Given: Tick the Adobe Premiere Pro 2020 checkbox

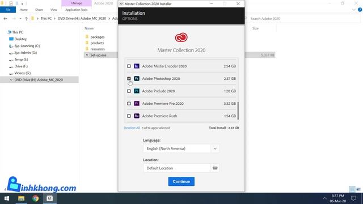Looking at the screenshot, I should tap(129, 104).
